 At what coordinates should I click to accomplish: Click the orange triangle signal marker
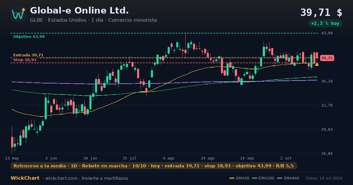(317, 64)
